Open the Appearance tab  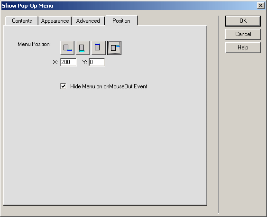point(55,21)
